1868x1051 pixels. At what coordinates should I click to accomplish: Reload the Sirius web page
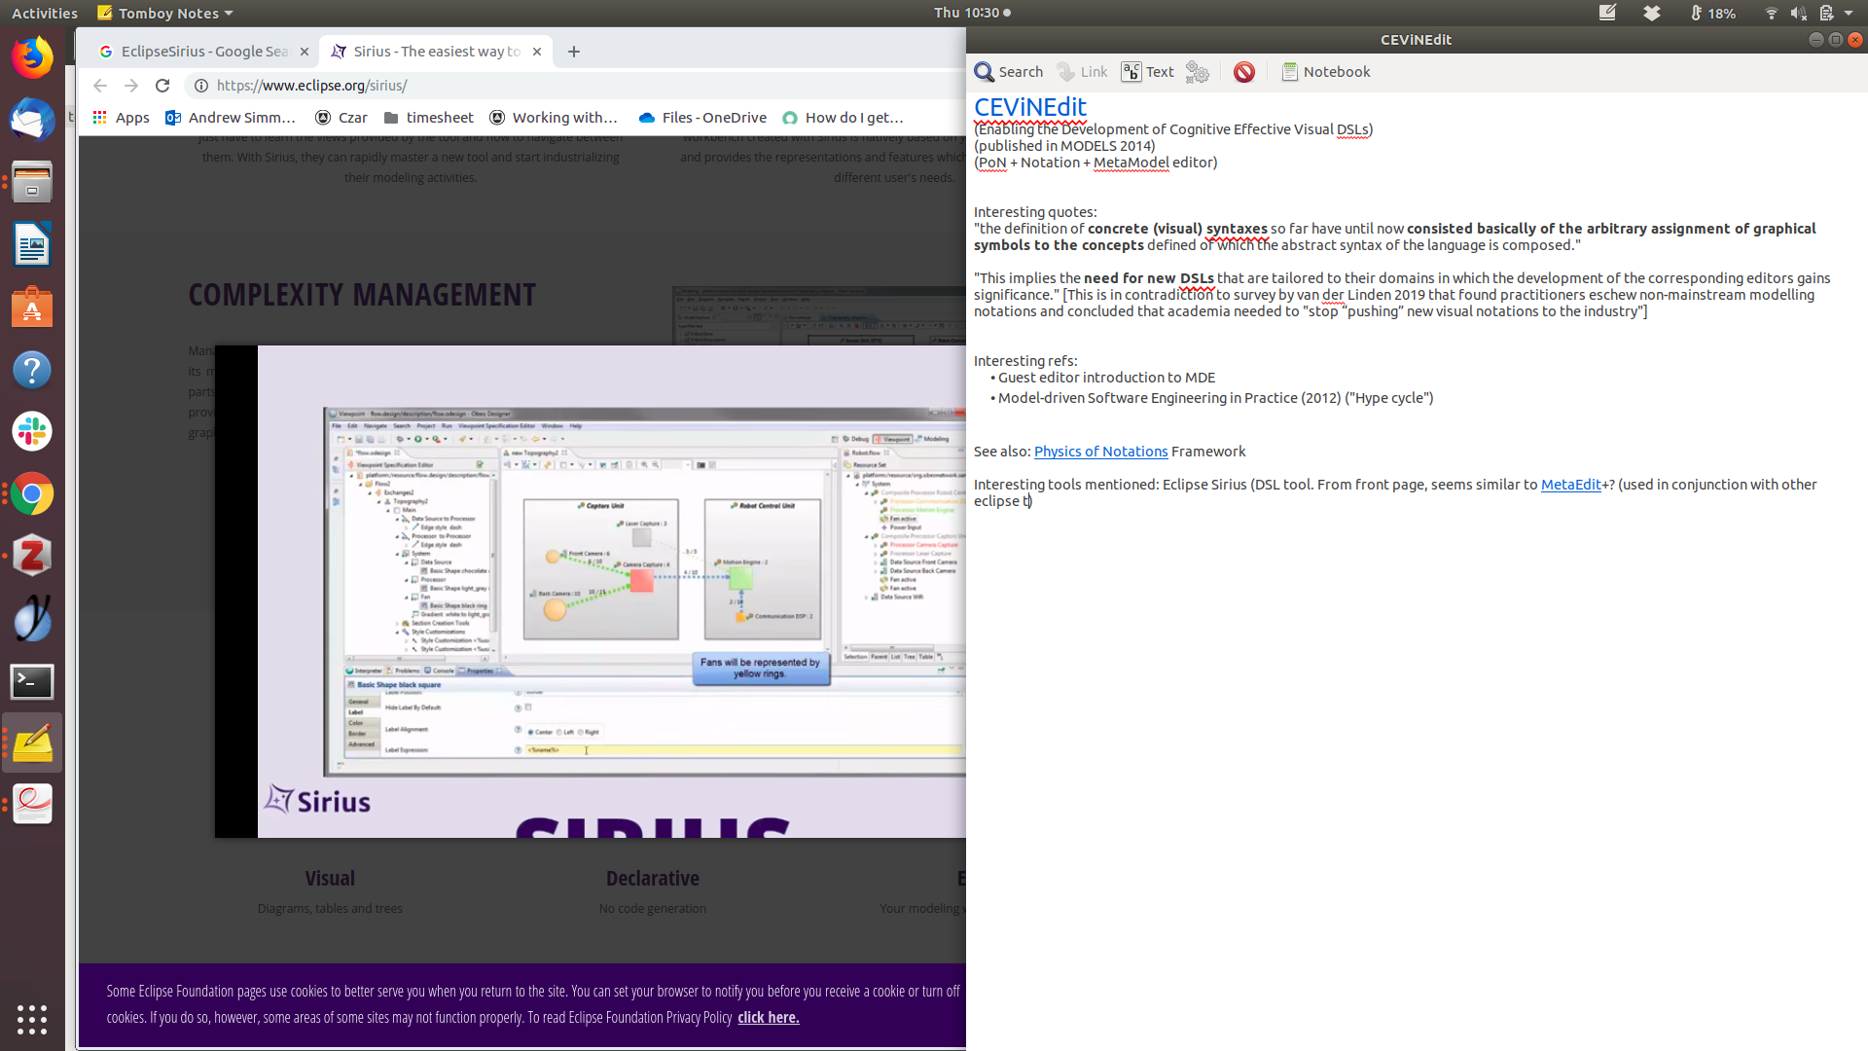click(x=162, y=86)
